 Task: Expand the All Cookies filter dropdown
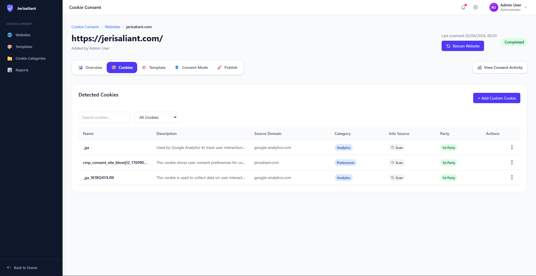pyautogui.click(x=156, y=117)
